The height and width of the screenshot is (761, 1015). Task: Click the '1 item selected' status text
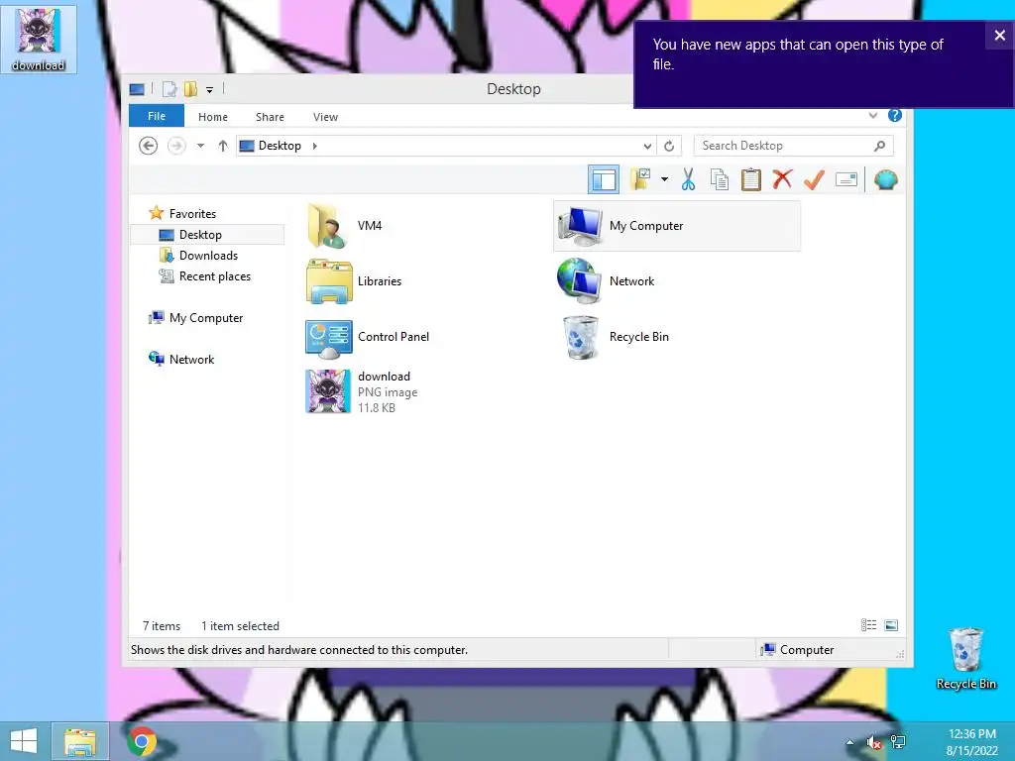[x=240, y=626]
